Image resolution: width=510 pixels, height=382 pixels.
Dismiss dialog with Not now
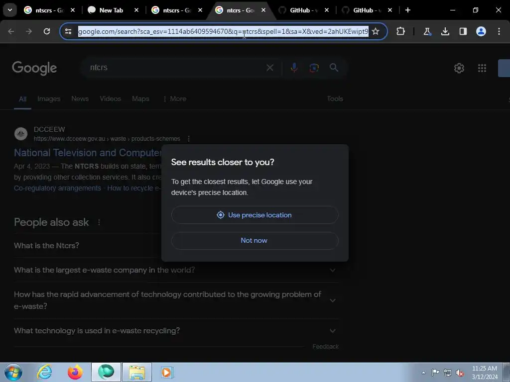coord(255,241)
